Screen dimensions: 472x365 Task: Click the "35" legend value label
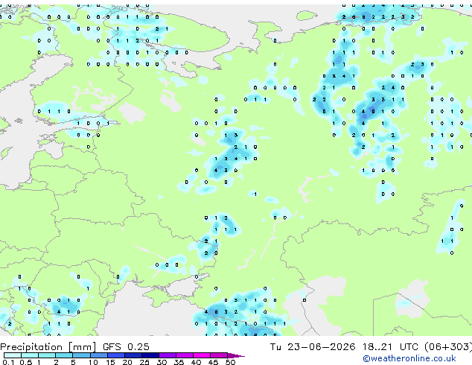tap(179, 362)
